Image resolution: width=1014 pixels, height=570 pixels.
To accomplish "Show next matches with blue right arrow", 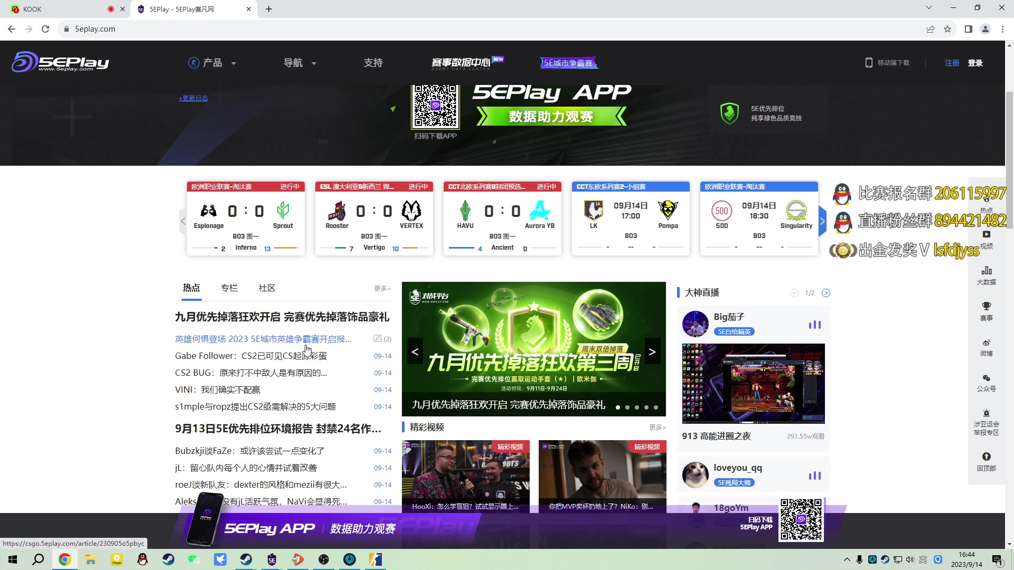I will click(x=822, y=221).
